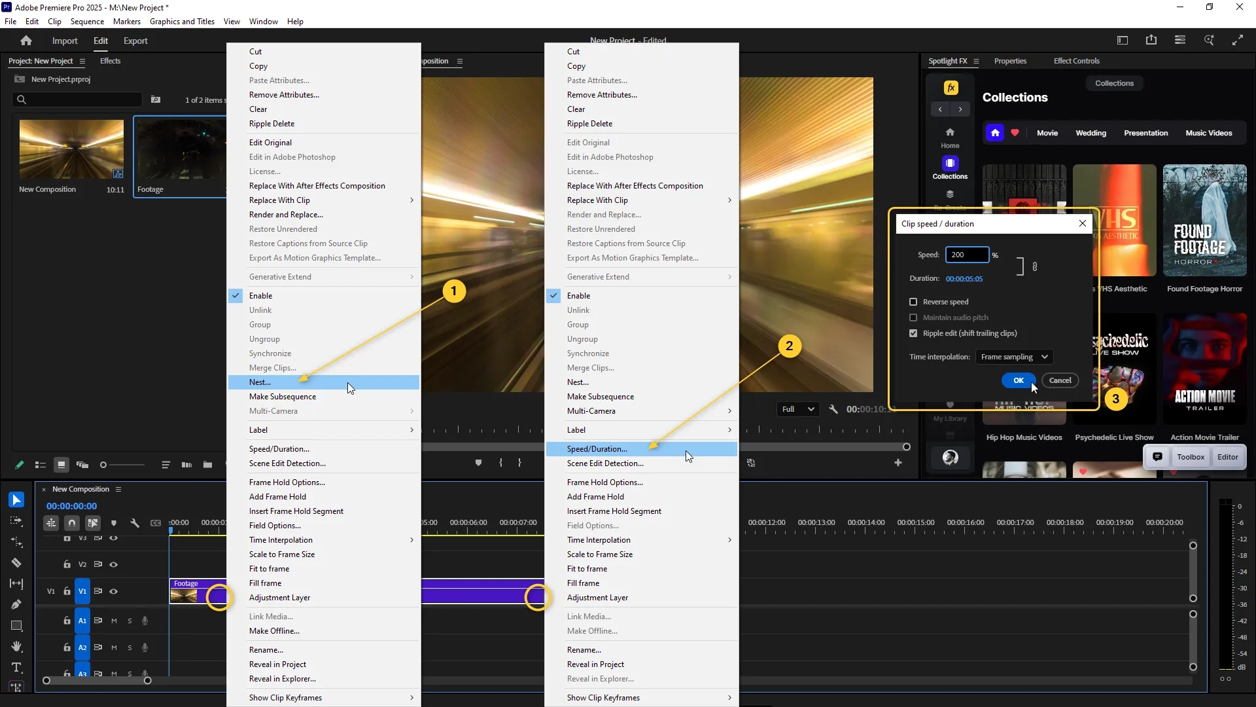The image size is (1256, 707).
Task: Click the New Bin folder icon
Action: (x=207, y=465)
